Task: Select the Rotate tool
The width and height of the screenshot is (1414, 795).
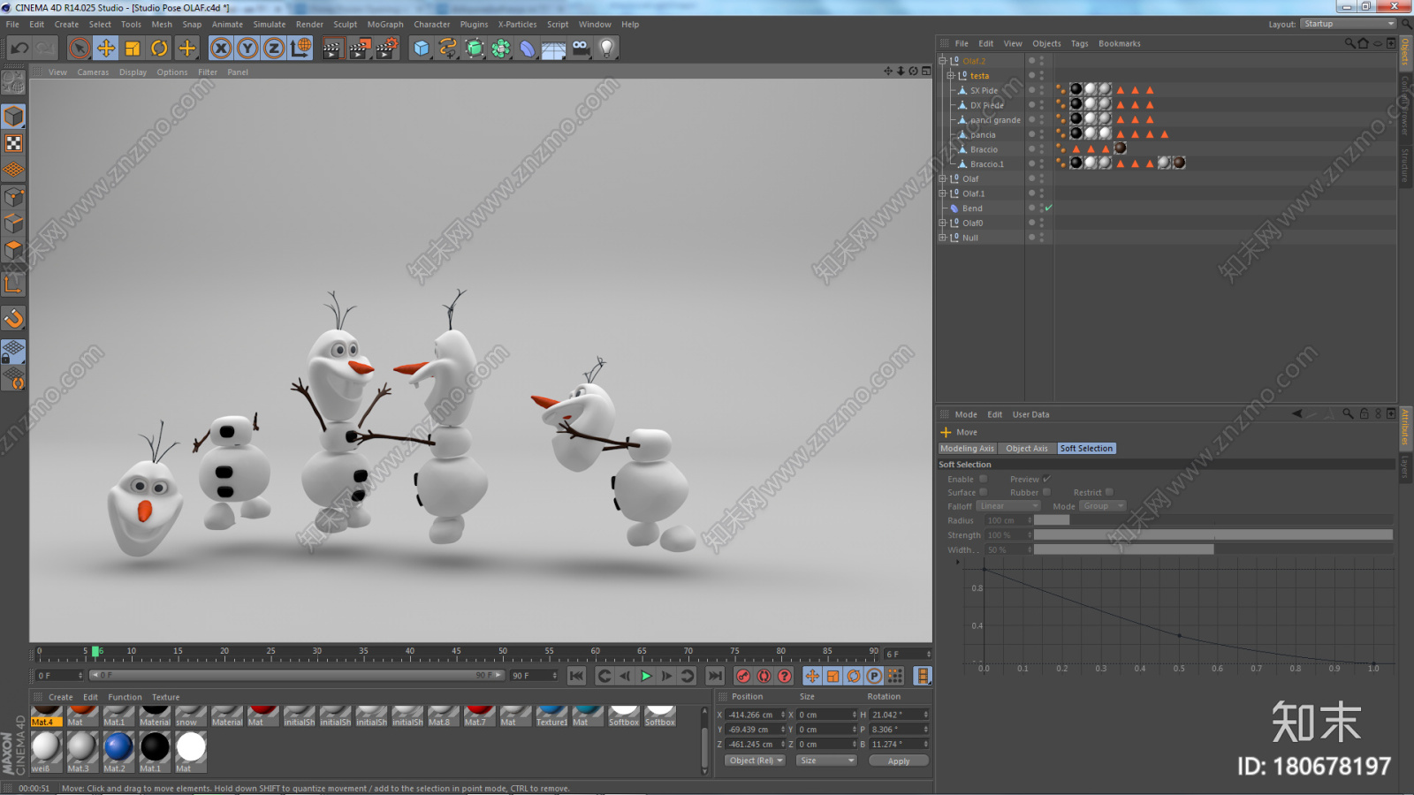Action: click(x=159, y=48)
